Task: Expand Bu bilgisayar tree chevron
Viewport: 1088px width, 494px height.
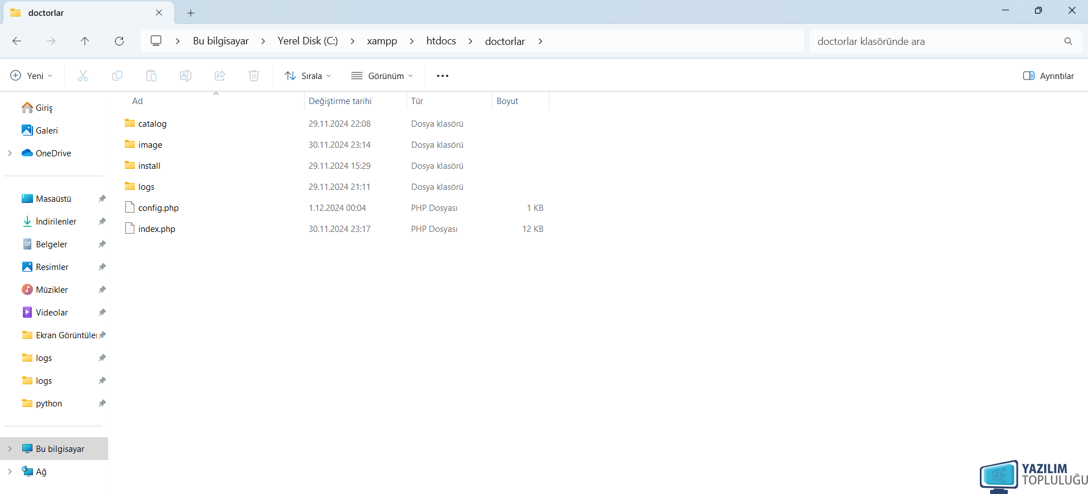Action: coord(10,449)
